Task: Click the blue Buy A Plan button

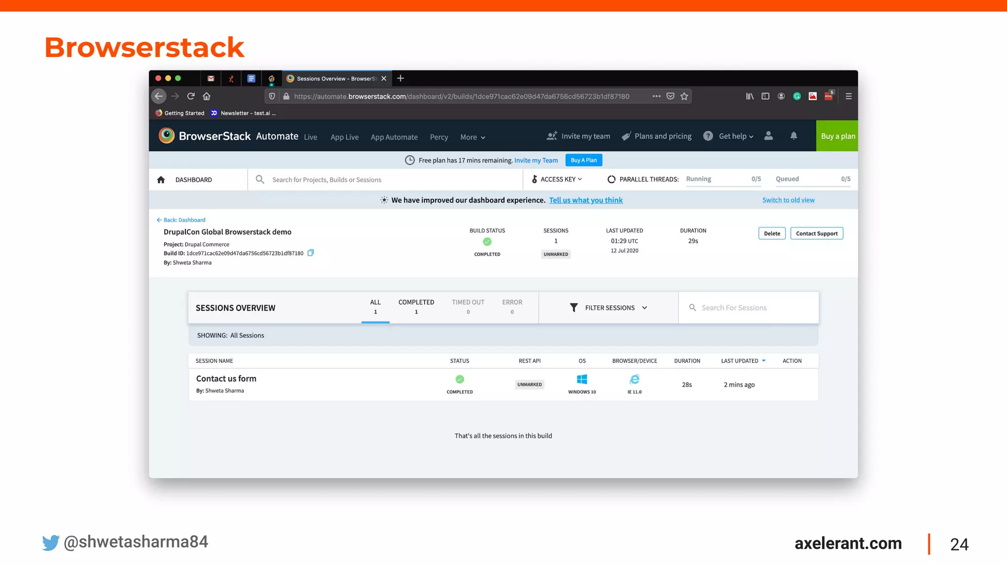Action: click(x=584, y=160)
